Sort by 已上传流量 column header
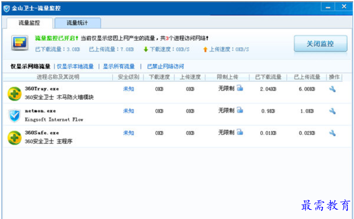 307,77
